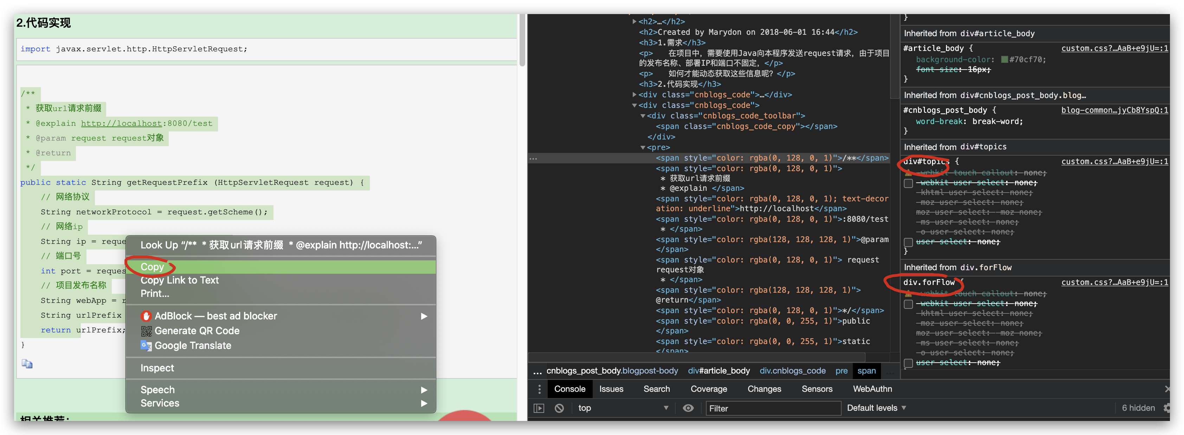Screen dimensions: 1184x435
Task: Open the http://localhost link in code comment
Action: tap(121, 123)
